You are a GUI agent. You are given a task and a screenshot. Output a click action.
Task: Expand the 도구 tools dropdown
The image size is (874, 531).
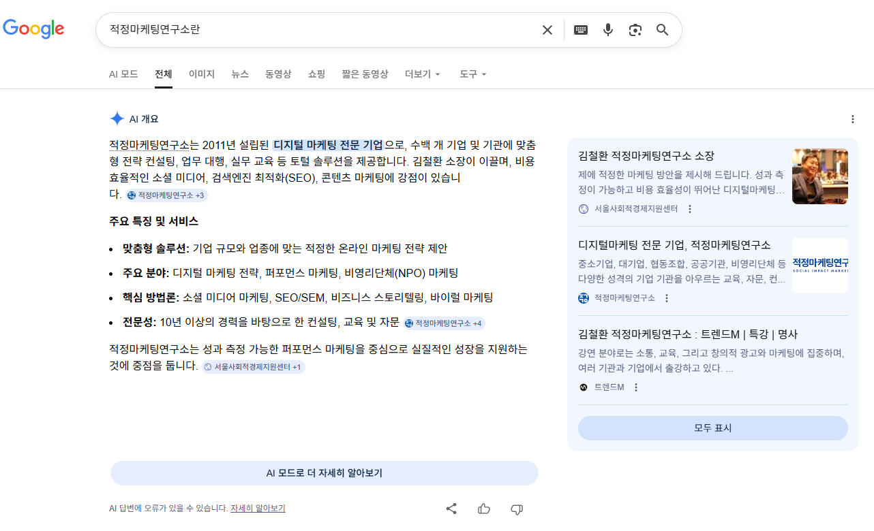(473, 74)
